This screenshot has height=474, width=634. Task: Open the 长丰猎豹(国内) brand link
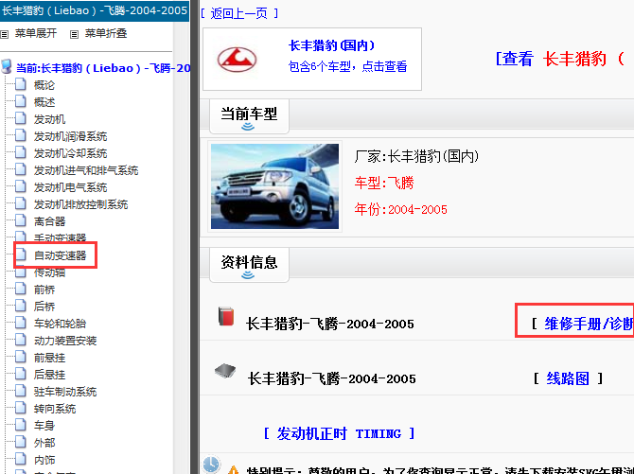point(331,45)
